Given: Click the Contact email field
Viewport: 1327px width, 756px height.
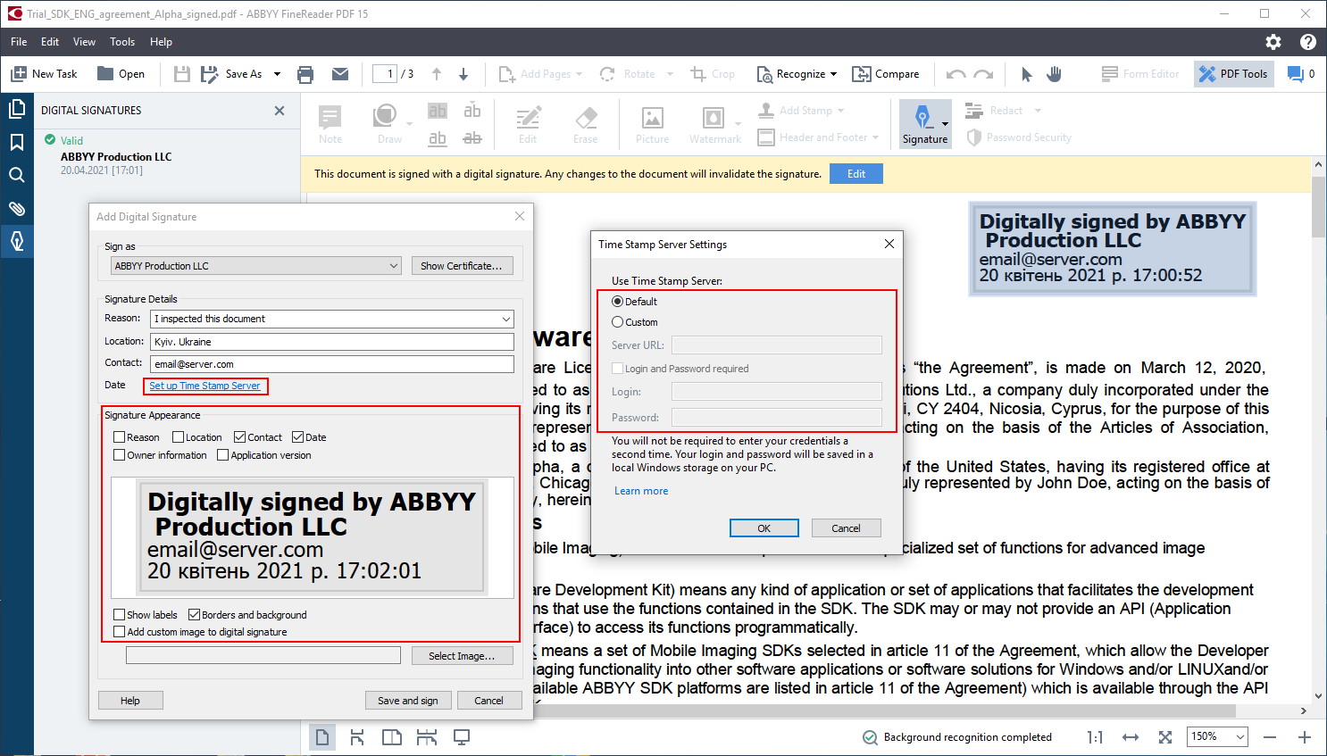Looking at the screenshot, I should 332,364.
